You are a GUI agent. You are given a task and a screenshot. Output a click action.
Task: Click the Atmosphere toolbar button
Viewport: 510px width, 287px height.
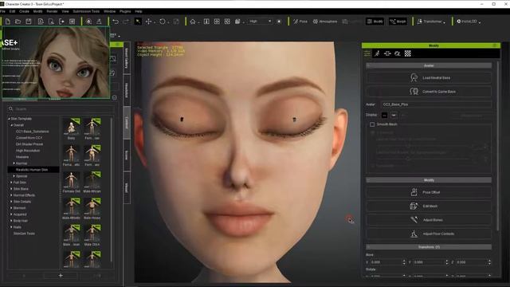coord(325,22)
